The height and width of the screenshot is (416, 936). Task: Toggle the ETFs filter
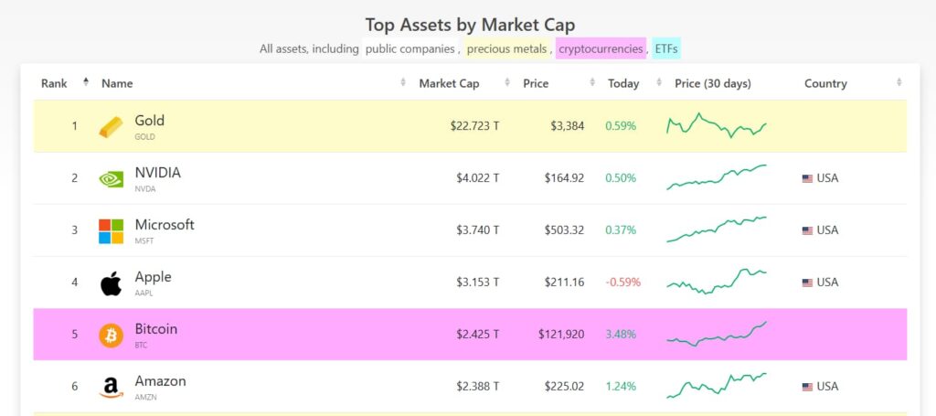pos(666,48)
